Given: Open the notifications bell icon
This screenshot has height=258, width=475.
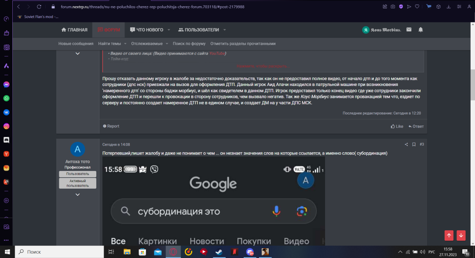Looking at the screenshot, I should 420,29.
